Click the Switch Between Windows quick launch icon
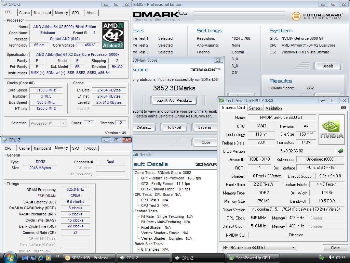This screenshot has height=263, width=350. point(33,258)
